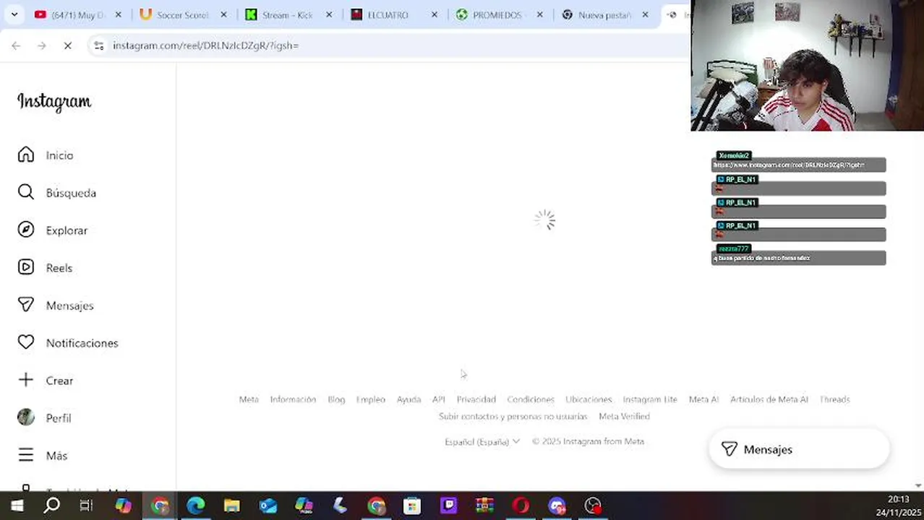Viewport: 924px width, 520px height.
Task: Open Condiciones footer link
Action: 531,399
